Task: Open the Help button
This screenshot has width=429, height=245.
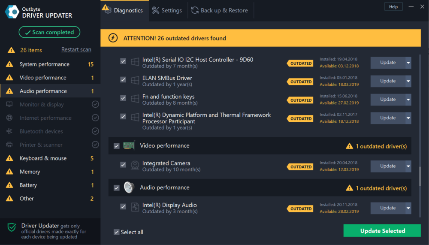Action: click(393, 6)
